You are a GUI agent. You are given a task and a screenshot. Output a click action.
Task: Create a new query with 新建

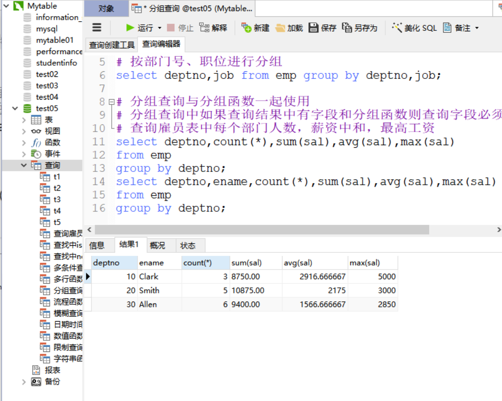tap(255, 28)
